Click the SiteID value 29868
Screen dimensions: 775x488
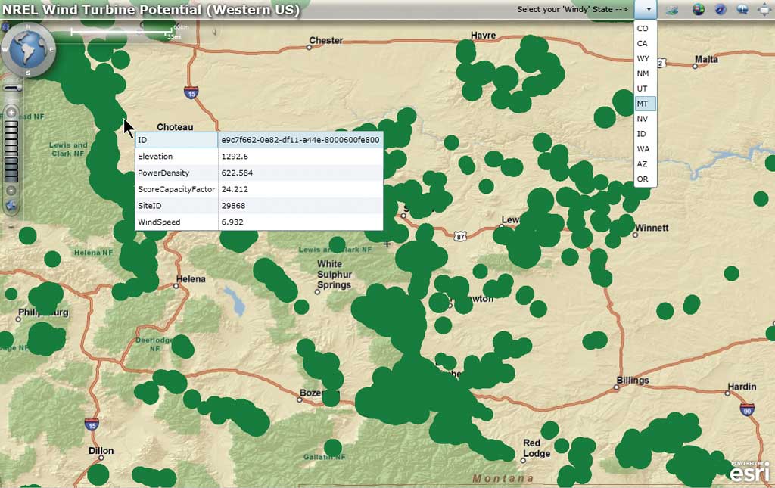[x=300, y=206]
